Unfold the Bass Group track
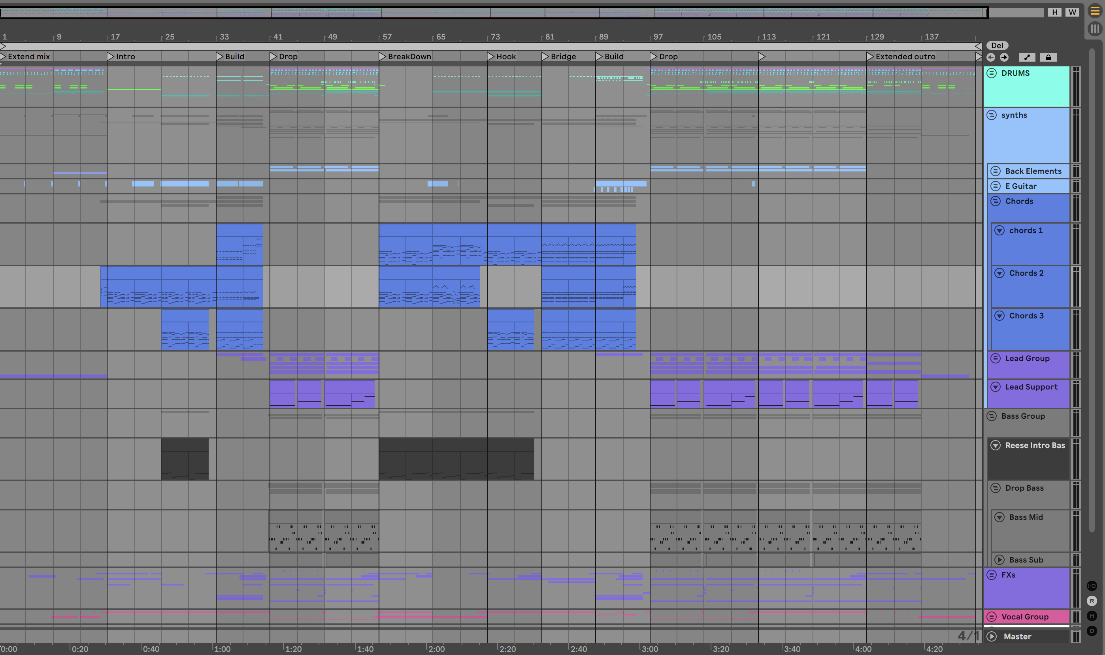Image resolution: width=1105 pixels, height=655 pixels. (992, 416)
